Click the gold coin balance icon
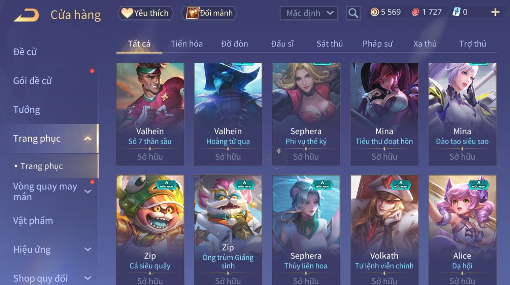Viewport: 510px width, 285px height. [374, 12]
